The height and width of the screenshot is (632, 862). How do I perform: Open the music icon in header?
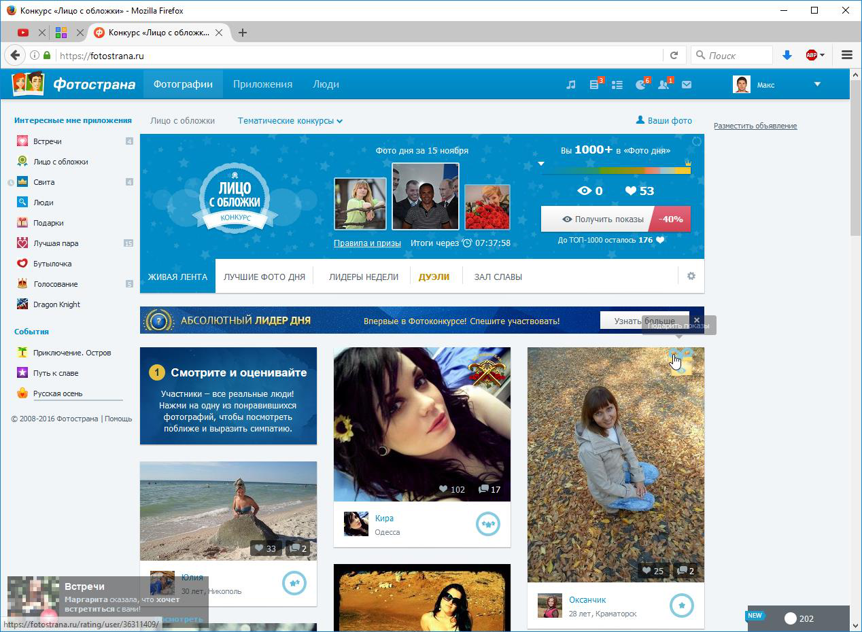tap(571, 85)
